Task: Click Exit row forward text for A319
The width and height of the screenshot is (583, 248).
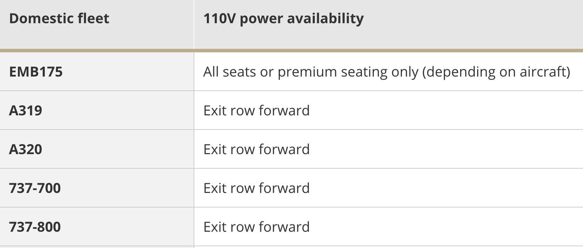Action: tap(256, 110)
